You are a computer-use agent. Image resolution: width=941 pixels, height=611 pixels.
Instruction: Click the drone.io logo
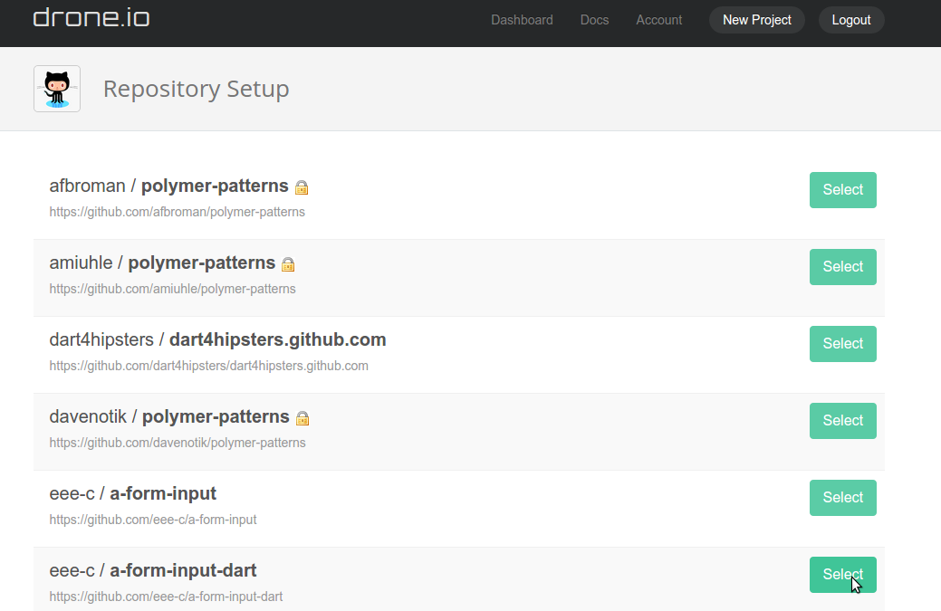[91, 17]
